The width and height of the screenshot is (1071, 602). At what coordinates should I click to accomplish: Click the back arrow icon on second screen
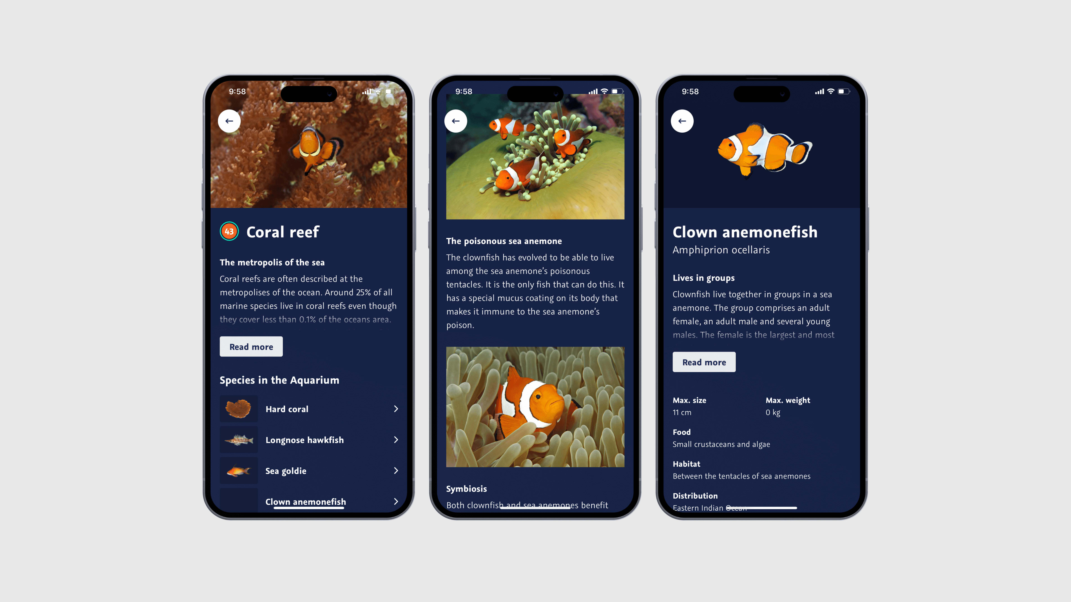tap(457, 121)
